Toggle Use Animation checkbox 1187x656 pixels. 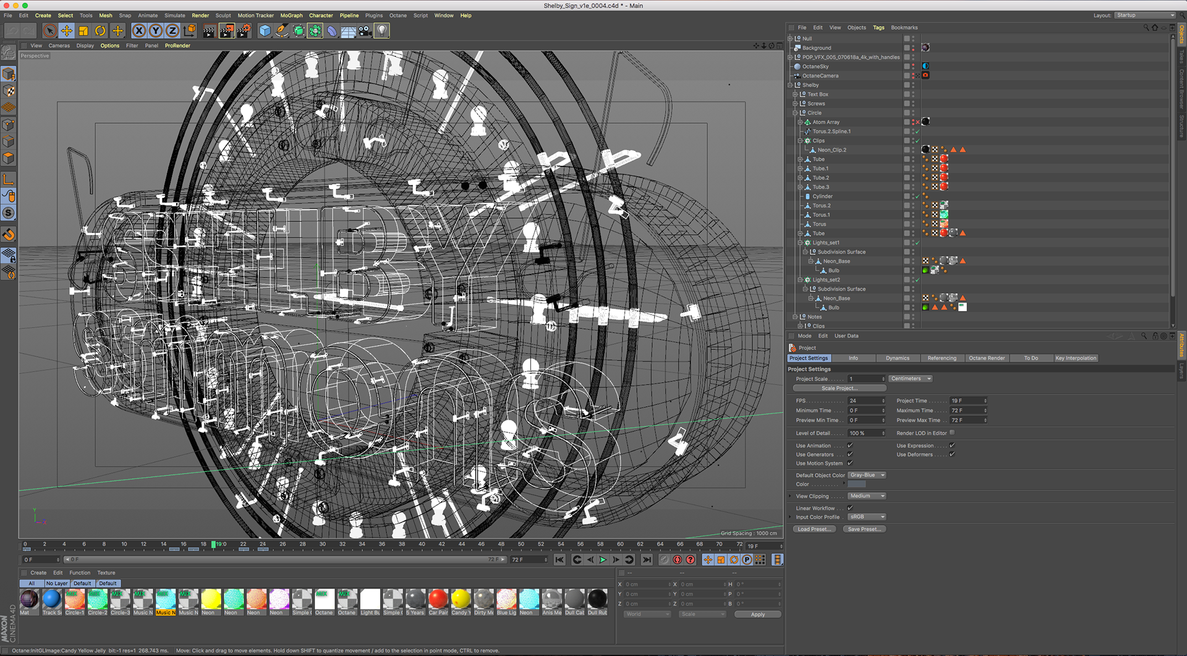850,445
